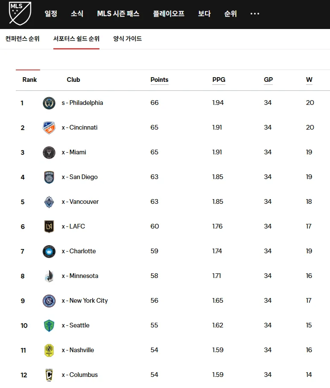Click the LAFC gold crest
The width and height of the screenshot is (330, 388).
[x=49, y=226]
